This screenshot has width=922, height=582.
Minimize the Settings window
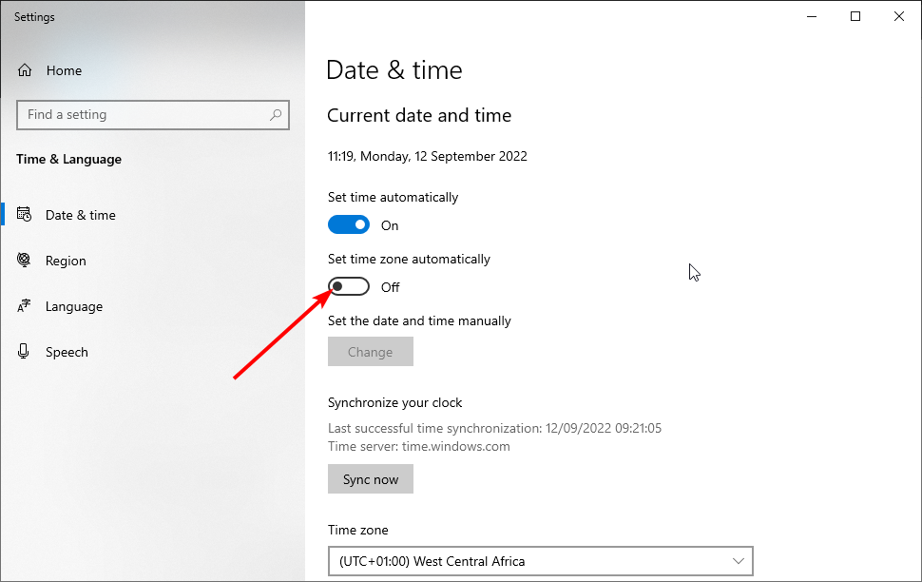(812, 16)
